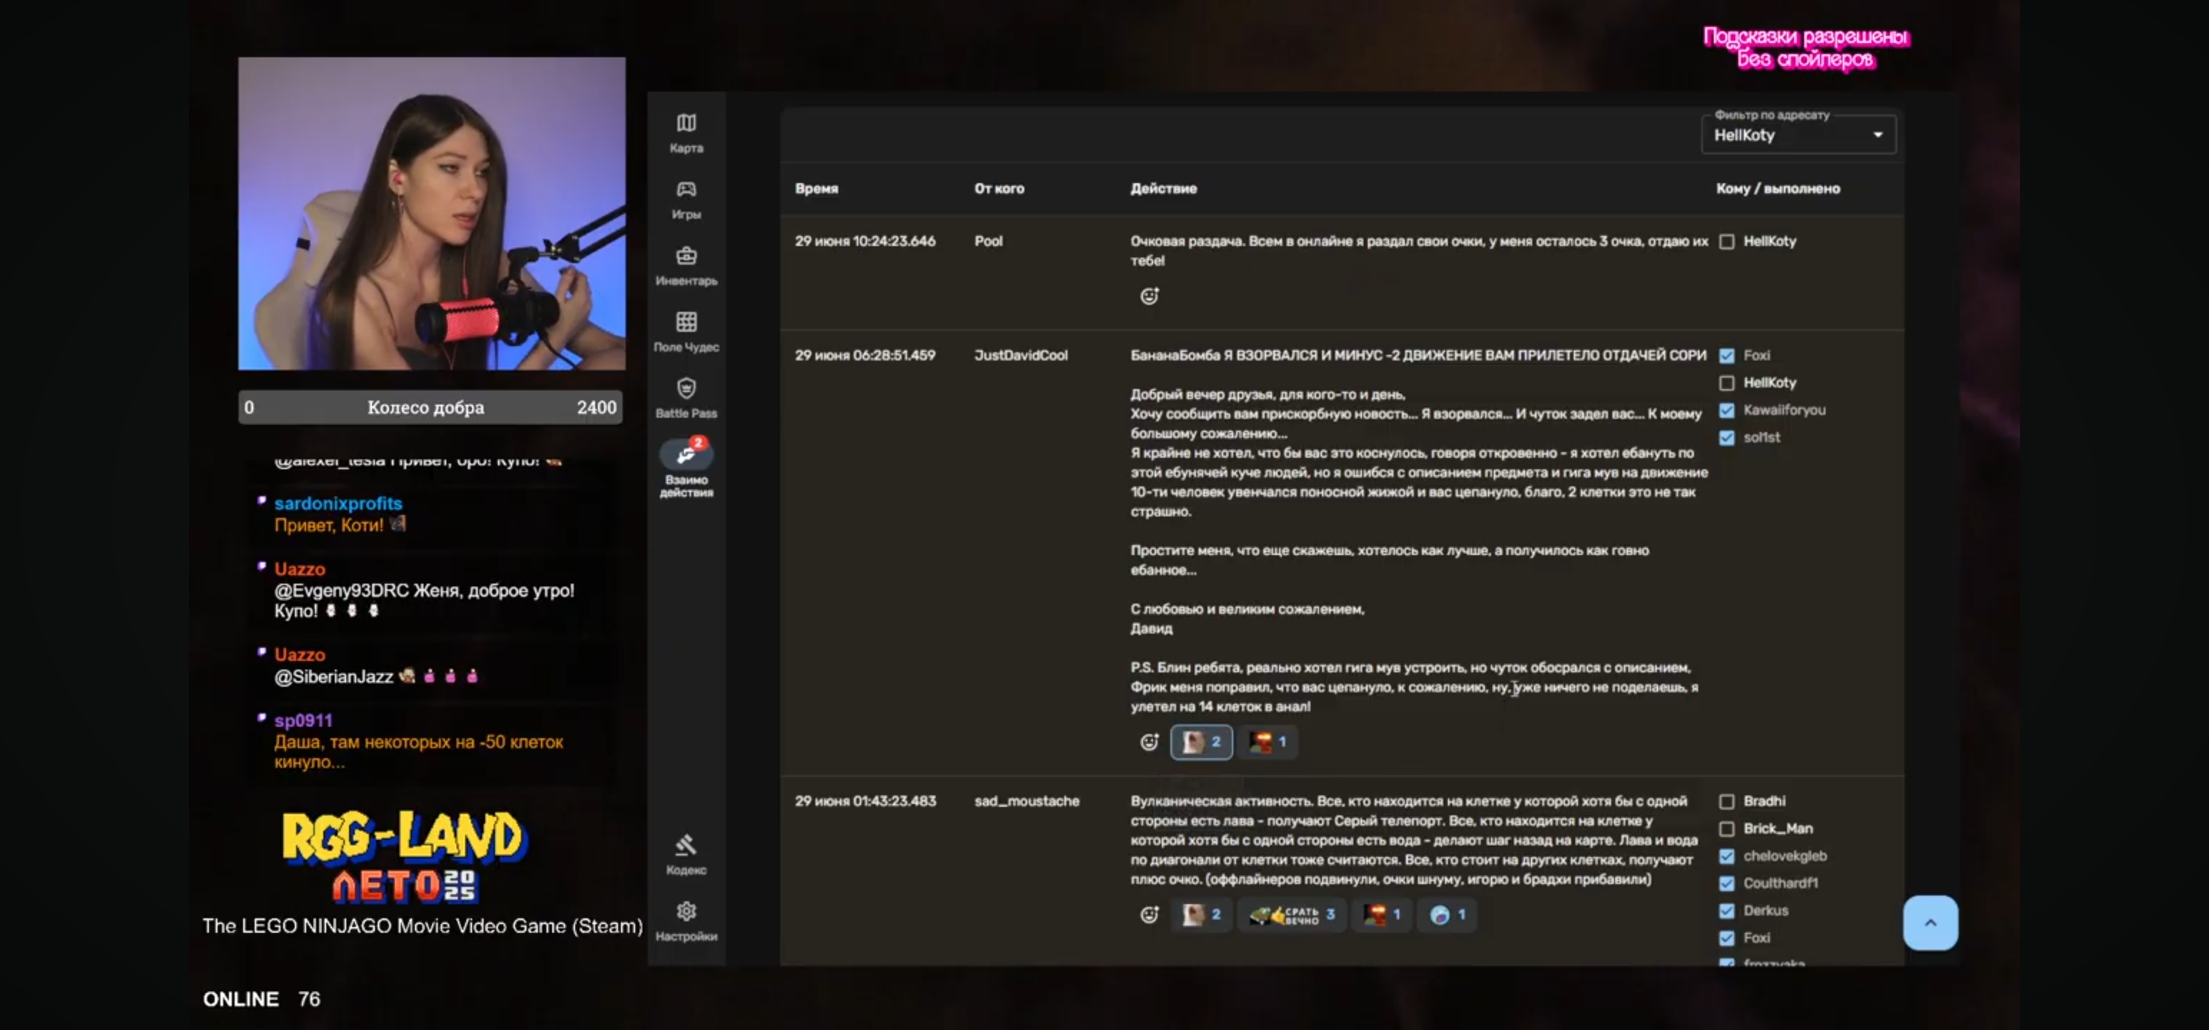Viewport: 2209px width, 1030px height.
Task: Uncheck chelovekgleb checkbox
Action: point(1726,857)
